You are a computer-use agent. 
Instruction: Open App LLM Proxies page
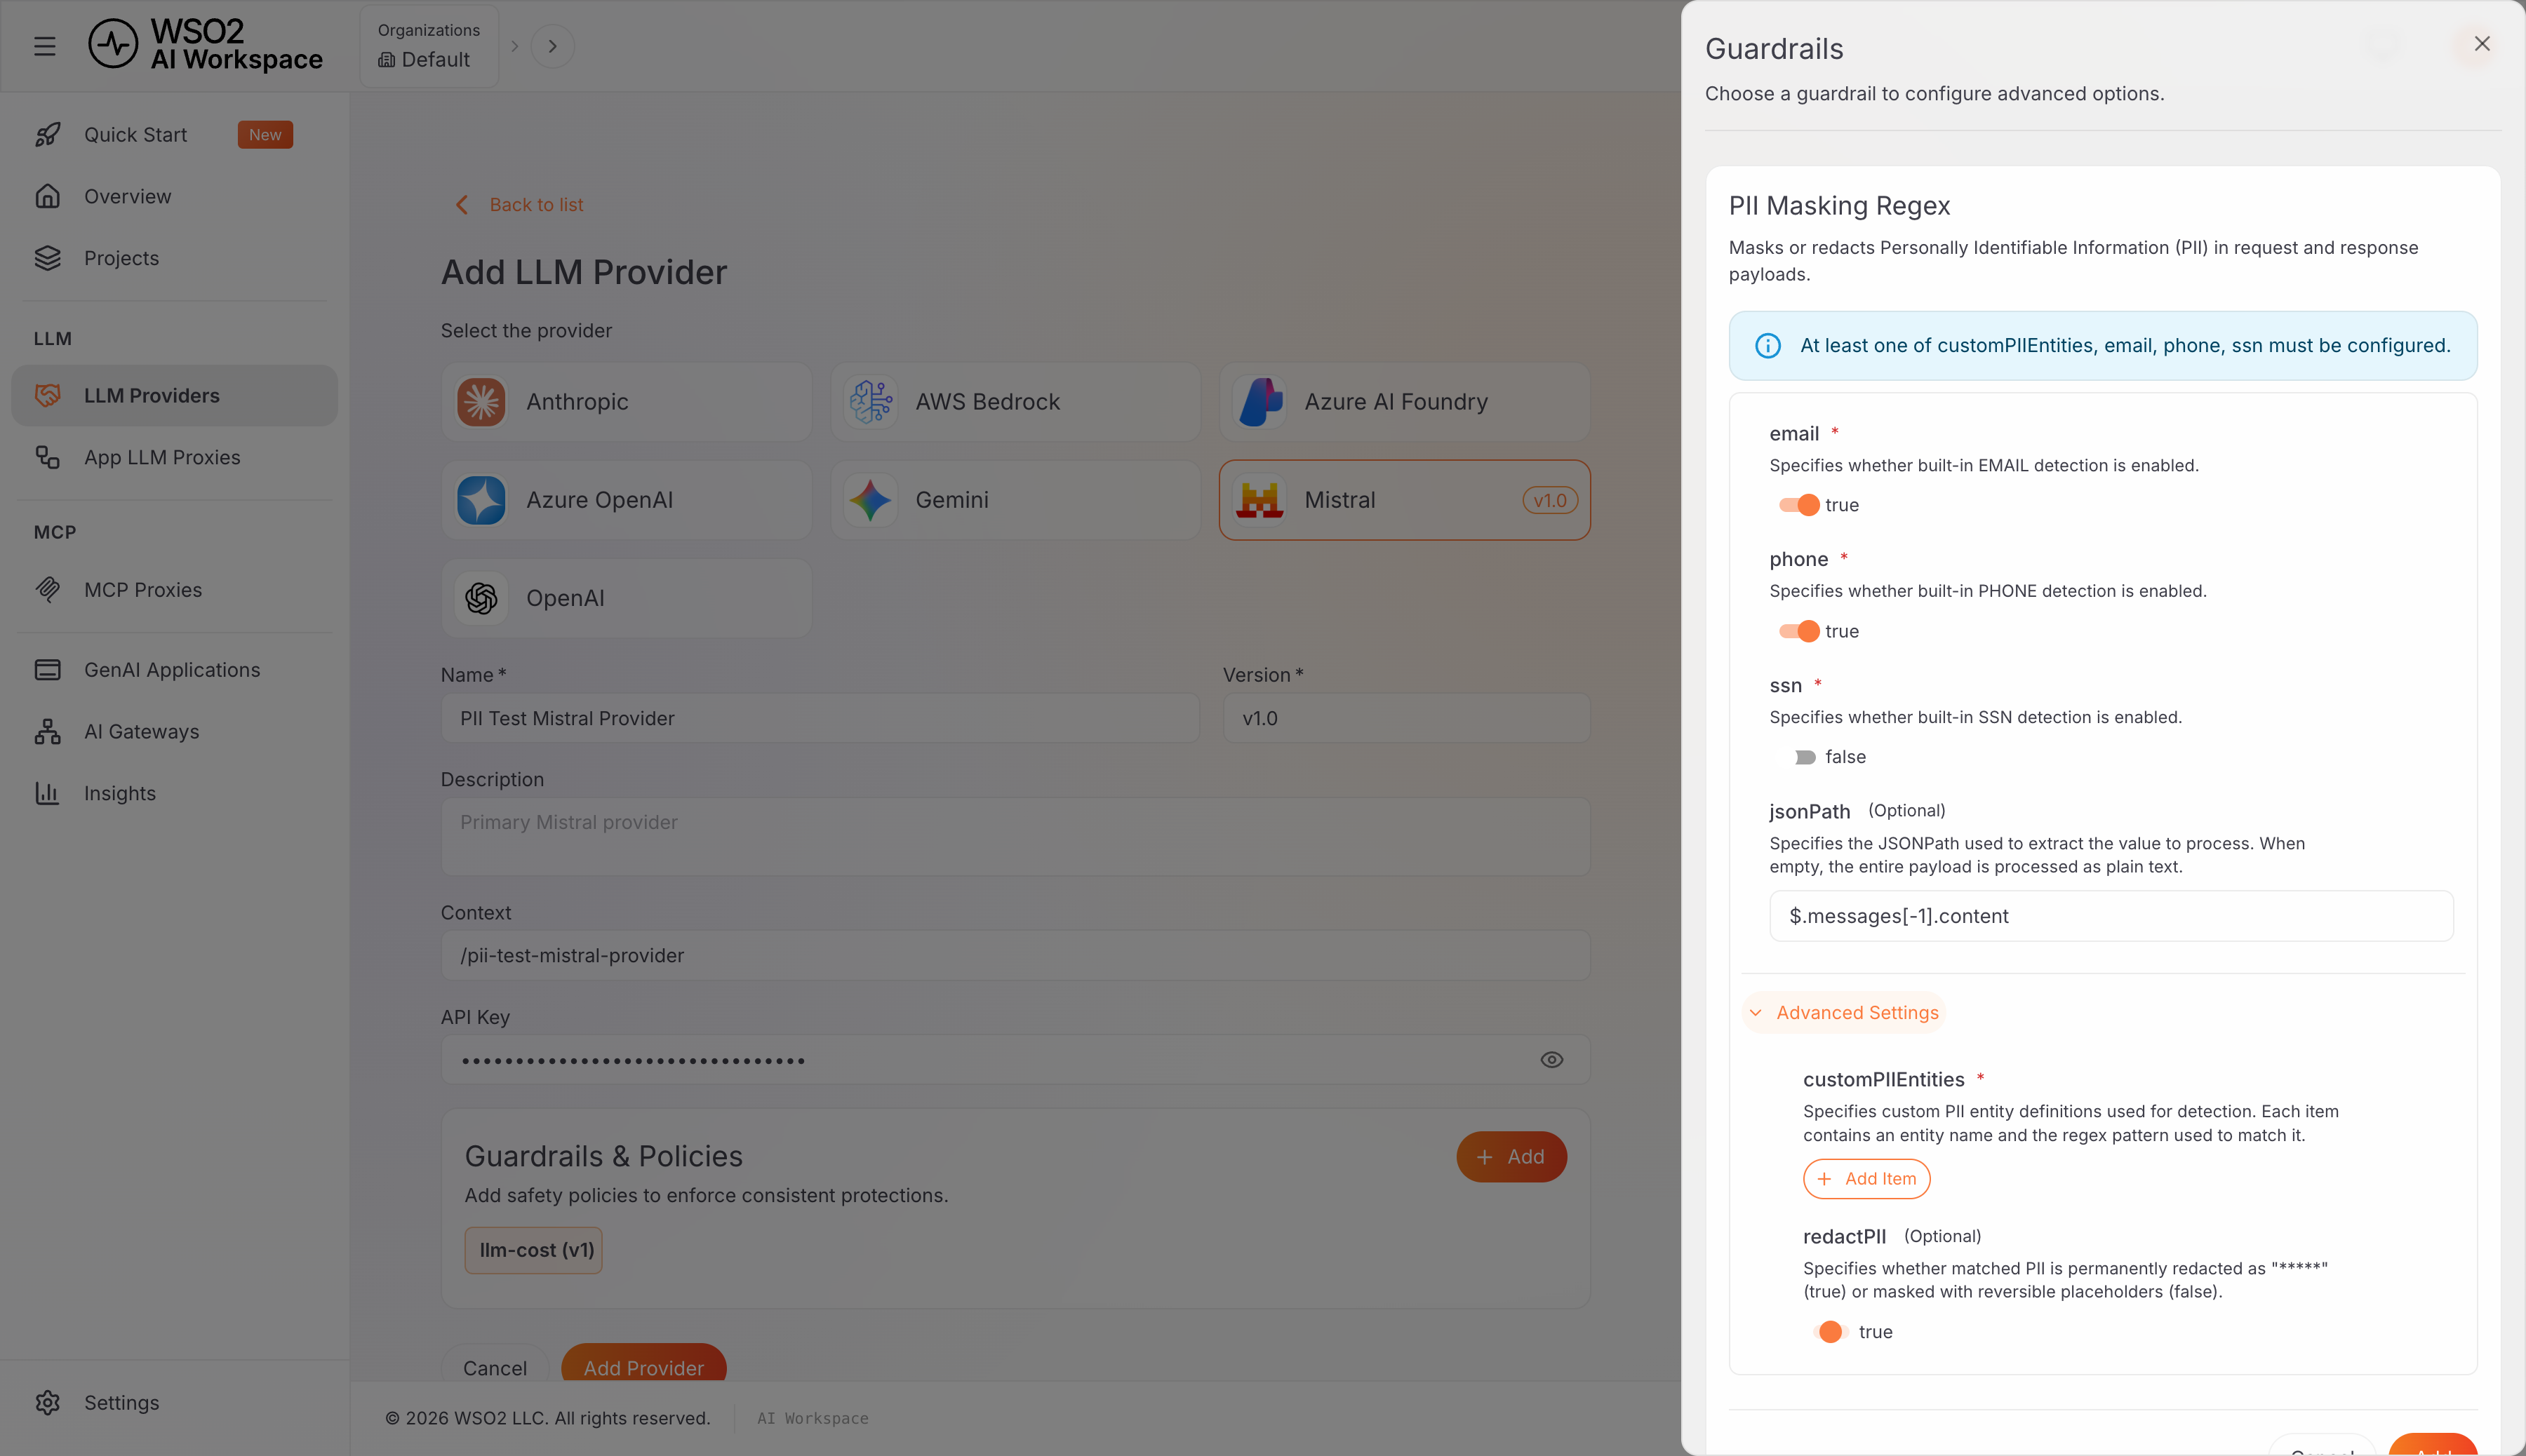coord(174,457)
